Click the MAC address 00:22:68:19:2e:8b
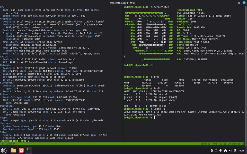Image resolution: width=247 pixels, height=154 pixels. [91, 71]
